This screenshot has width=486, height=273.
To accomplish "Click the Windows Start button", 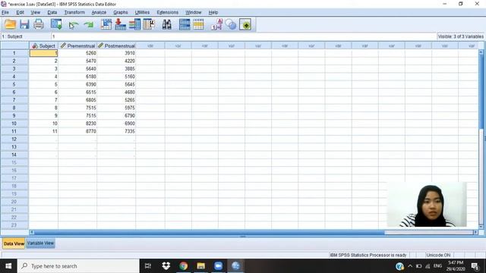I will pyautogui.click(x=8, y=266).
